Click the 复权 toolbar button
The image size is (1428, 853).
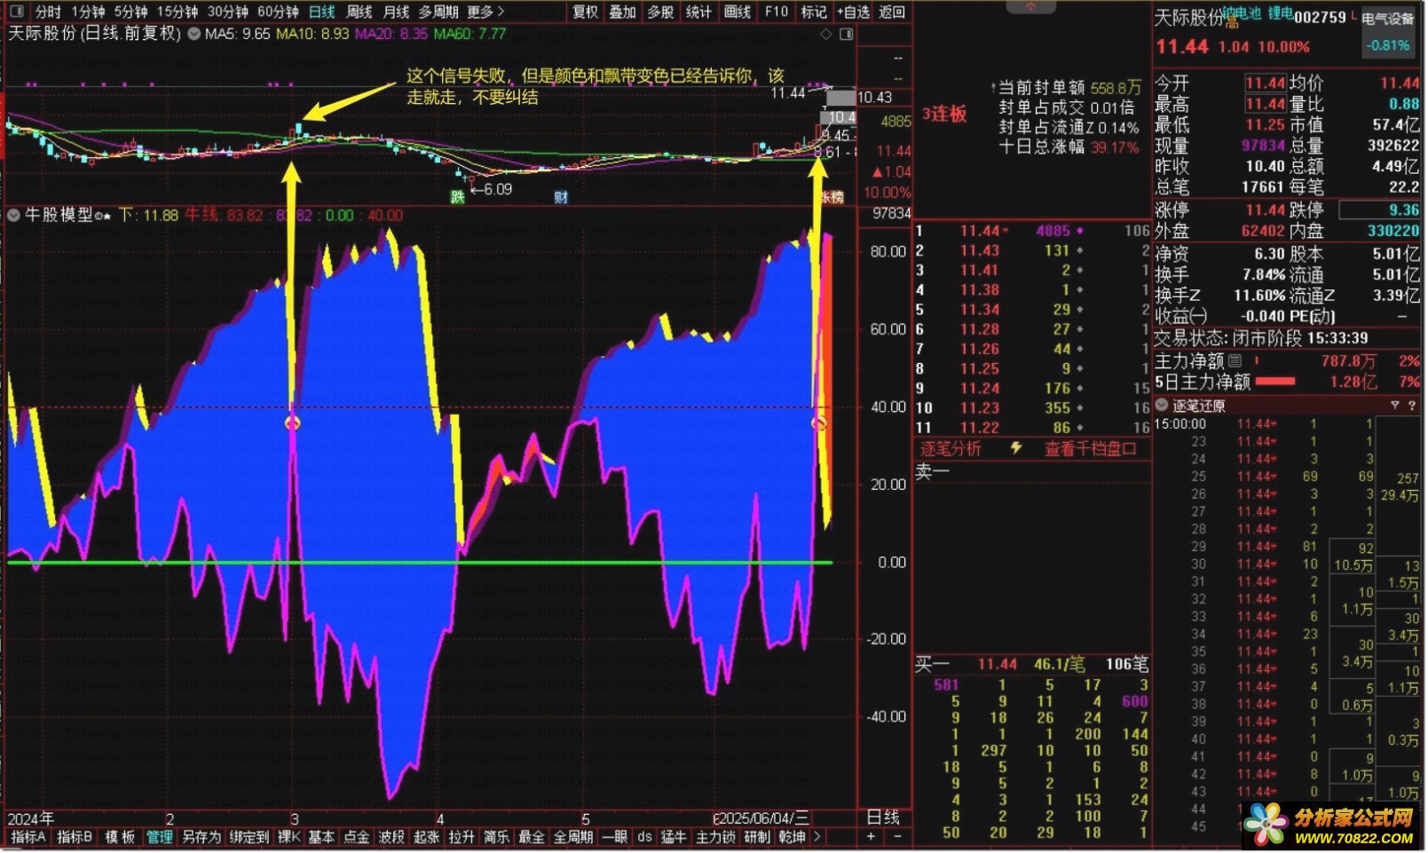pos(586,12)
